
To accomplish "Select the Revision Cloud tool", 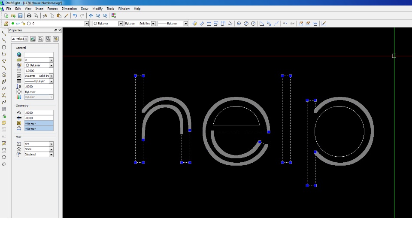I will point(4,164).
